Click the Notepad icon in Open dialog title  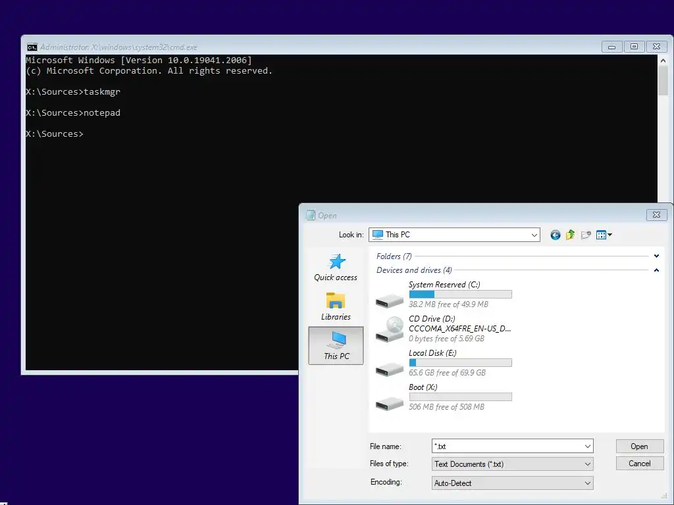pos(311,215)
